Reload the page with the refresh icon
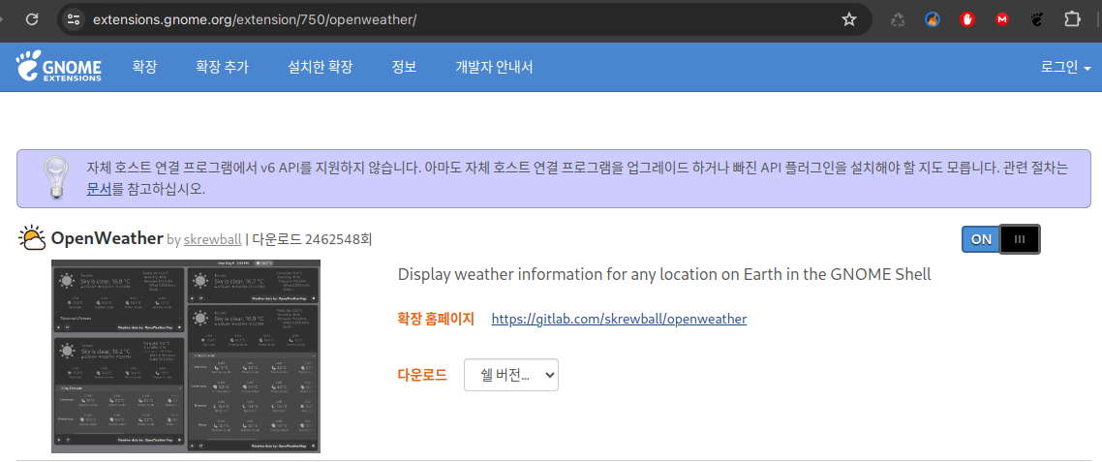This screenshot has width=1102, height=462. [32, 19]
